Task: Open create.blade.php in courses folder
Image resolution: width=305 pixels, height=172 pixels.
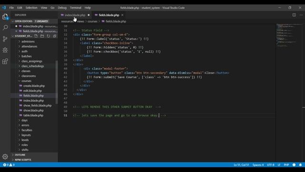Action: pos(34,86)
